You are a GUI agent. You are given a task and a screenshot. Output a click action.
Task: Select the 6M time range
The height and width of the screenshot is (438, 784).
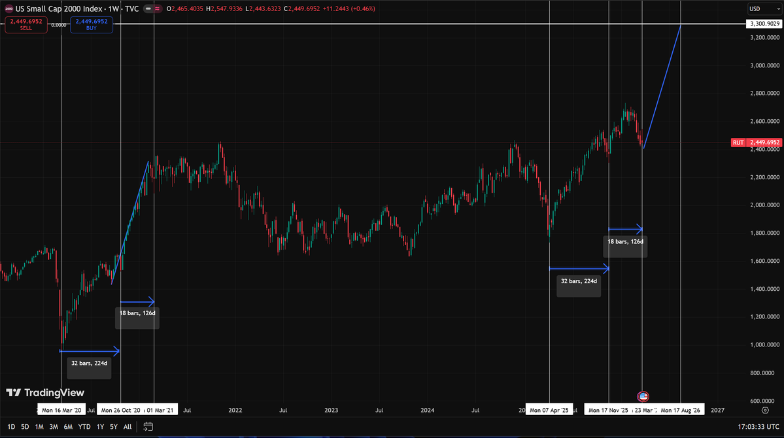pos(68,426)
